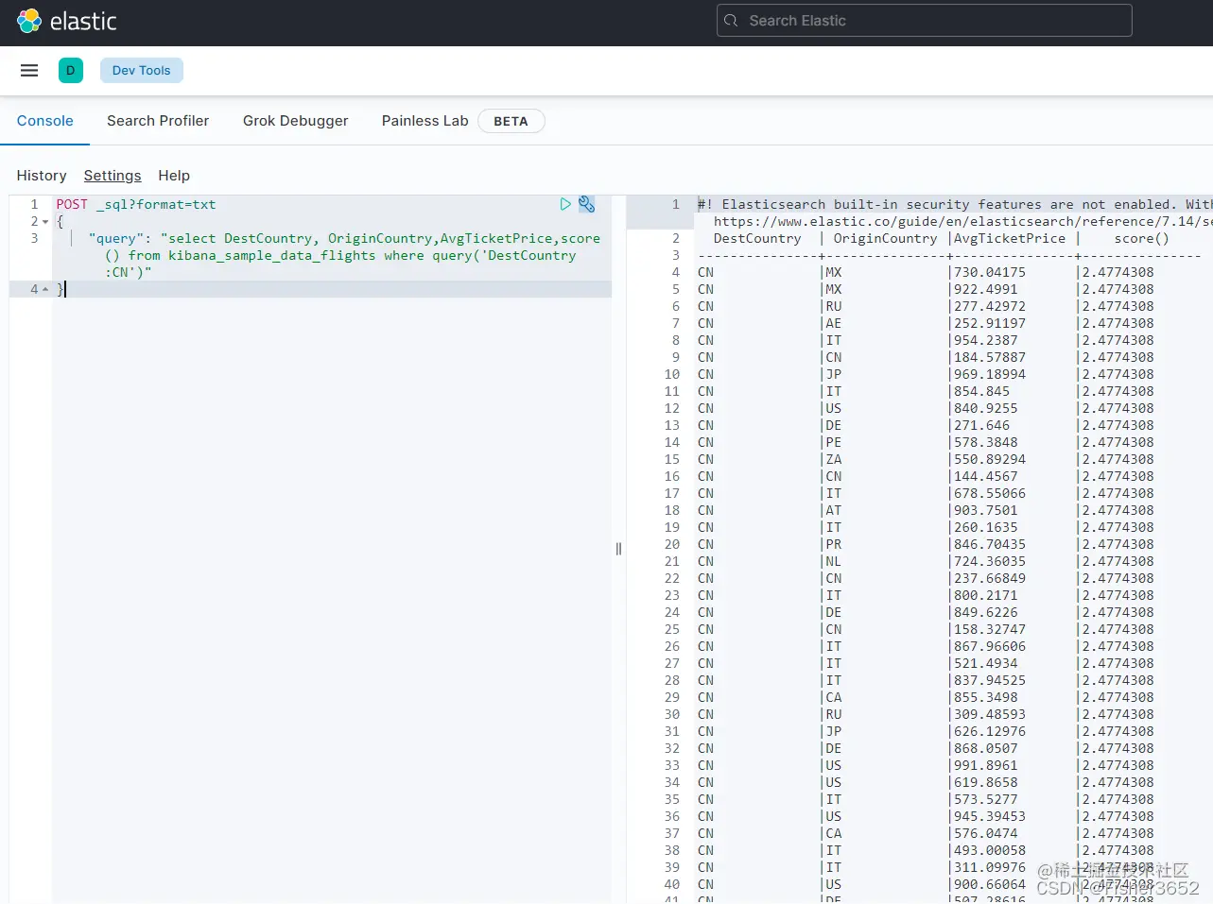The image size is (1213, 904).
Task: Select the 730.04175 price value
Action: 990,272
